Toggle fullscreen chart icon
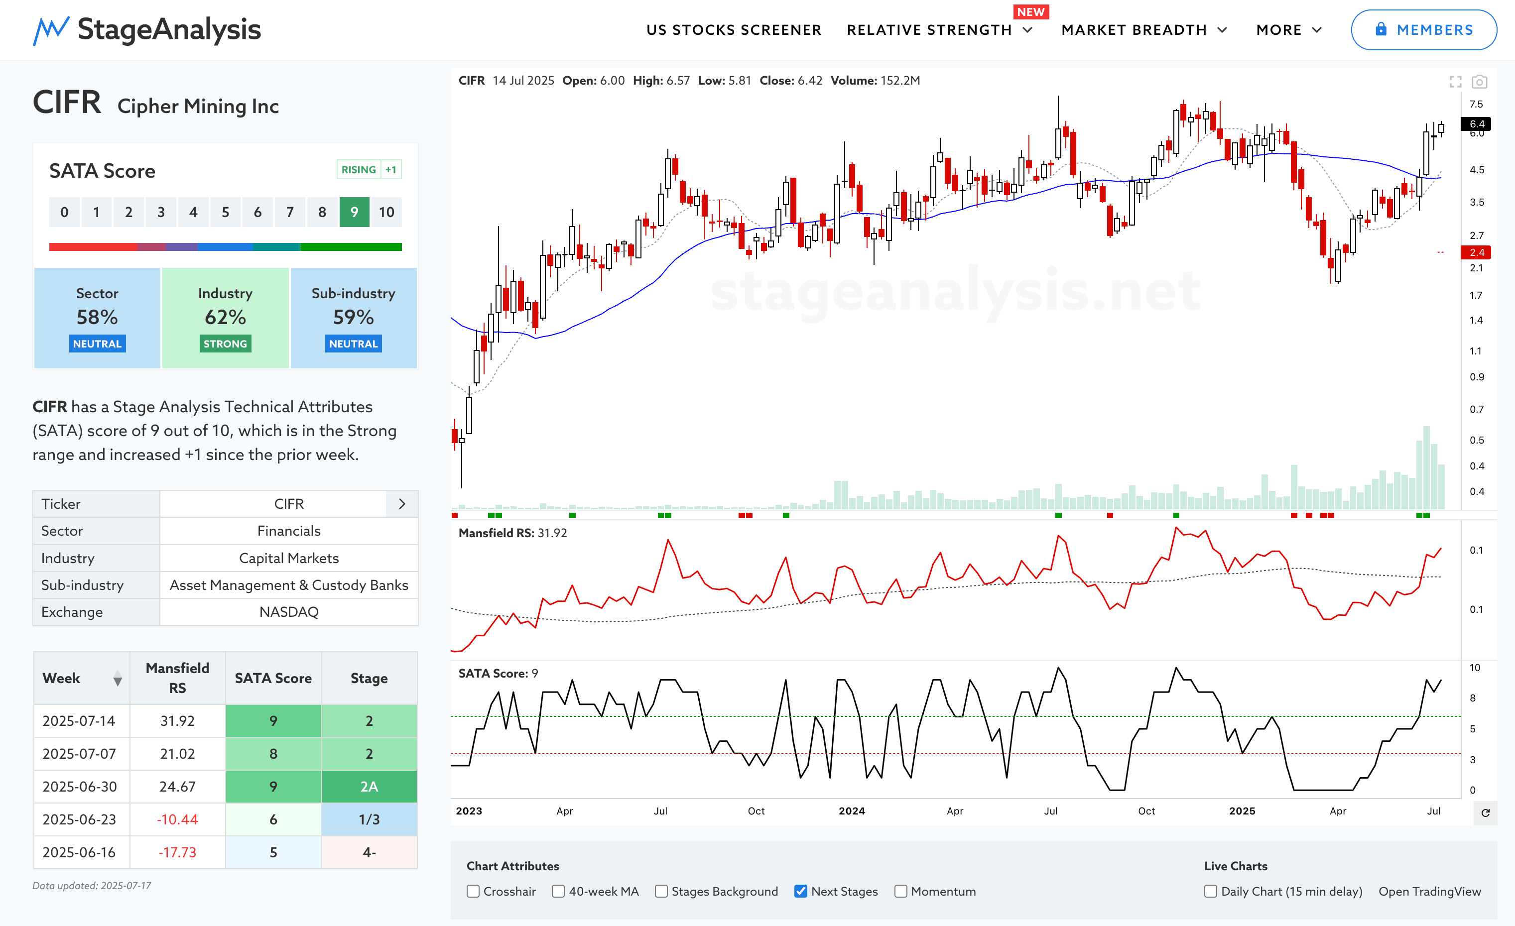This screenshot has height=926, width=1515. click(1455, 81)
